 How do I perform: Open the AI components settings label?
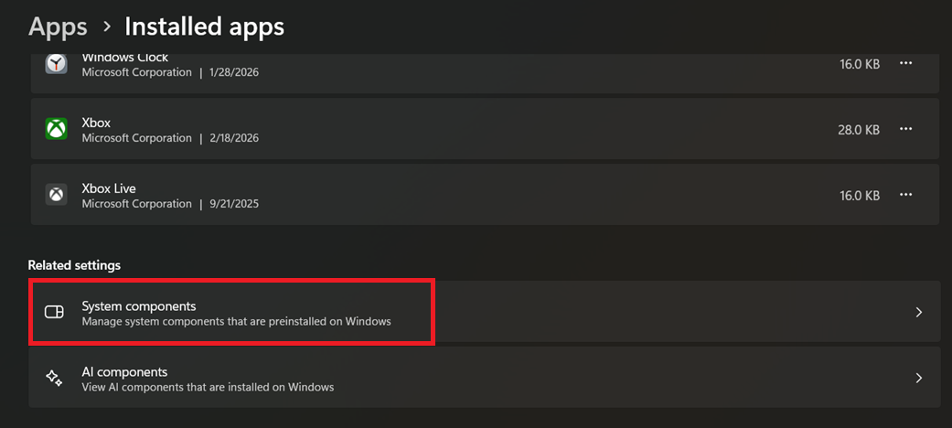[x=124, y=371]
